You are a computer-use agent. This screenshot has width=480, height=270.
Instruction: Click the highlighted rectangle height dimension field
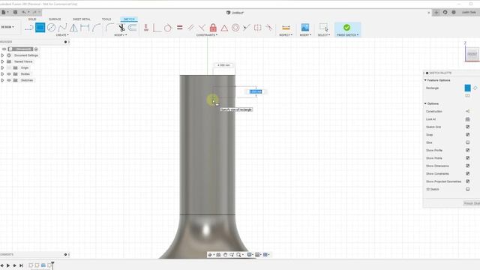coord(256,91)
